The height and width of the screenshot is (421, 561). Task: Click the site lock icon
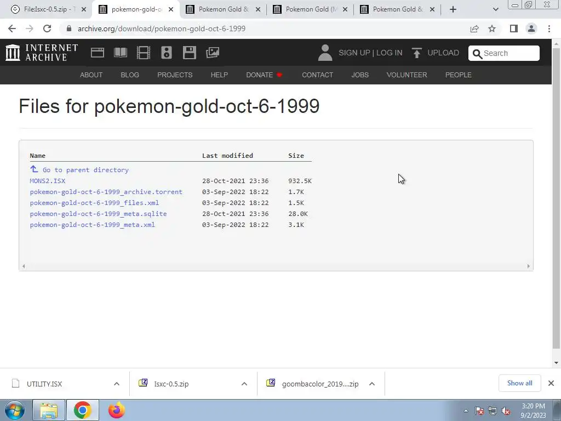coord(69,29)
